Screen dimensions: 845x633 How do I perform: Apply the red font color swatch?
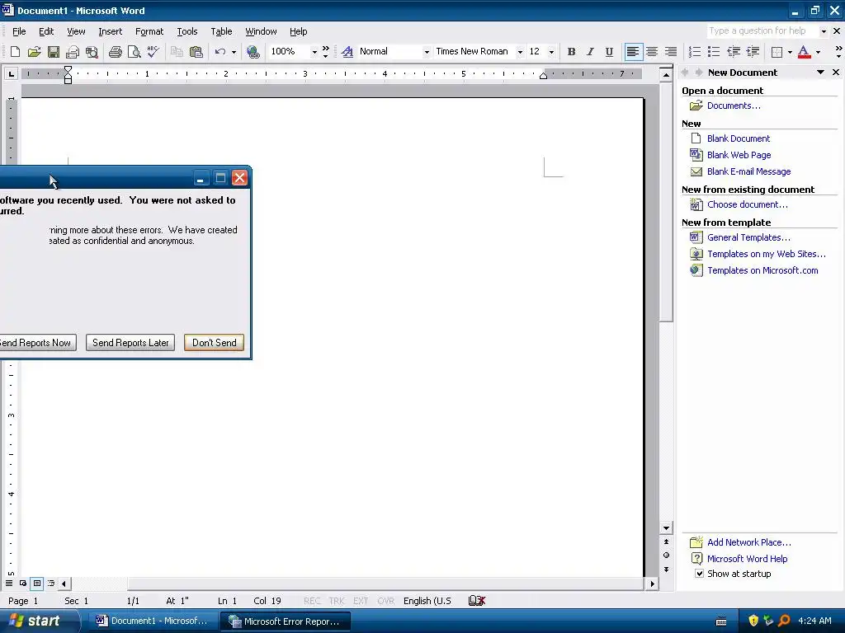point(804,52)
